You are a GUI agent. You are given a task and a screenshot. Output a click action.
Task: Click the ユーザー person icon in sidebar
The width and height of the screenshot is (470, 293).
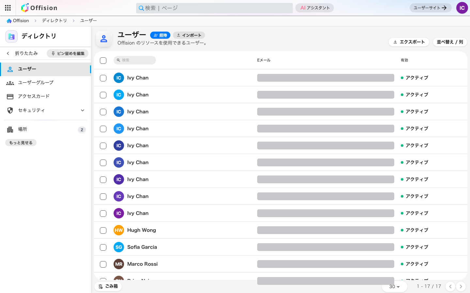10,69
